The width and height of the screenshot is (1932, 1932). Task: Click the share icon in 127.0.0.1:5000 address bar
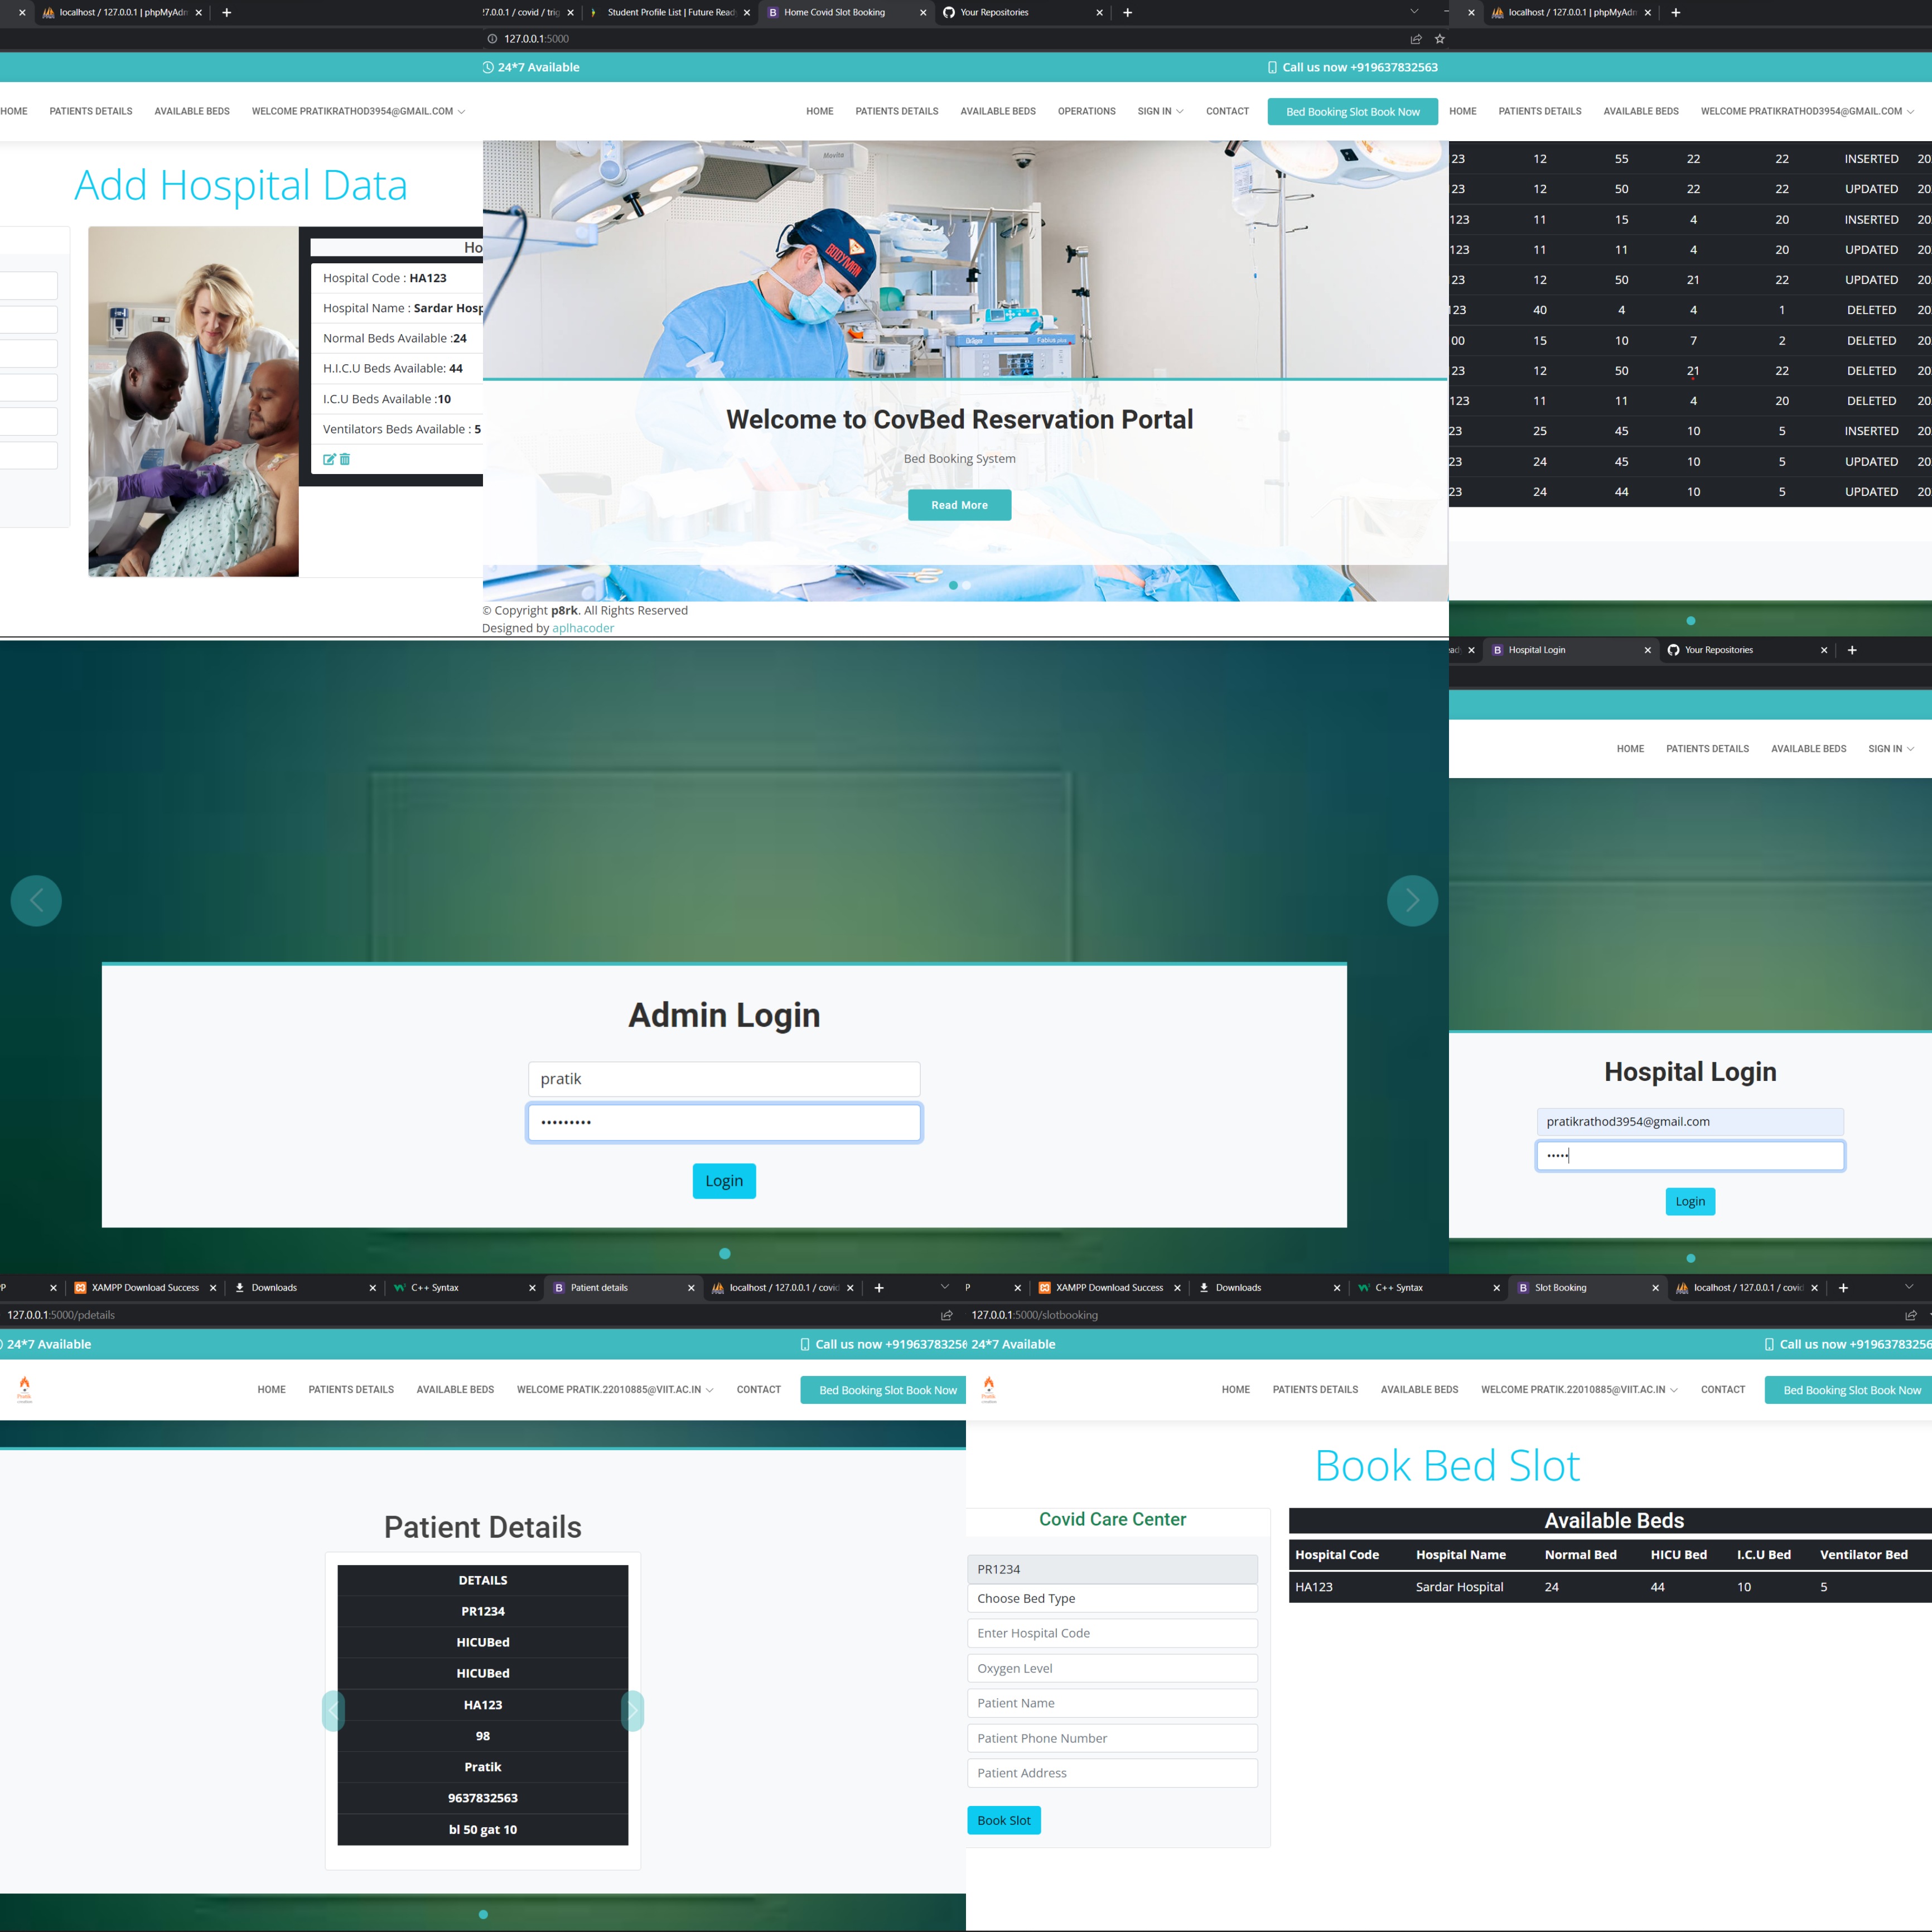pyautogui.click(x=1416, y=39)
